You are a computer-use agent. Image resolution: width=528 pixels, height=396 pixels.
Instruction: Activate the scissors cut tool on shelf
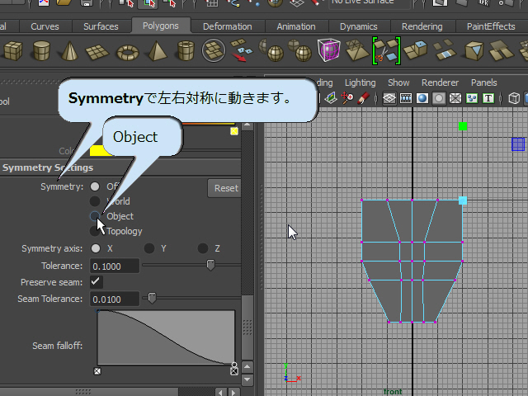tap(385, 51)
